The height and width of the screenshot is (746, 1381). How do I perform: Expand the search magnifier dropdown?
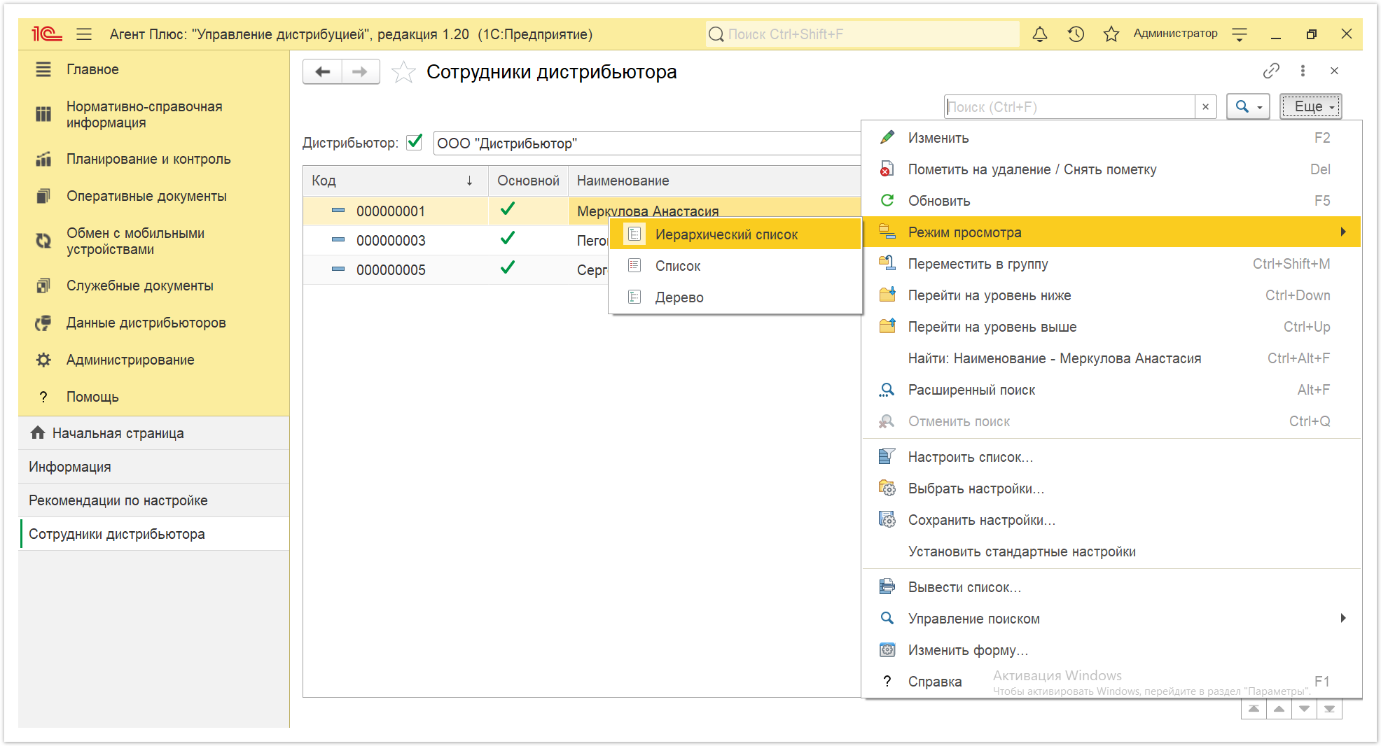coord(1248,106)
